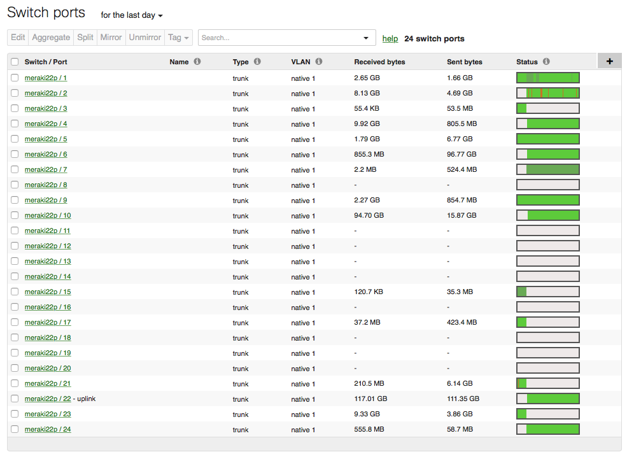The height and width of the screenshot is (452, 627).
Task: Check the box for meraki22p / 15
Action: [15, 292]
